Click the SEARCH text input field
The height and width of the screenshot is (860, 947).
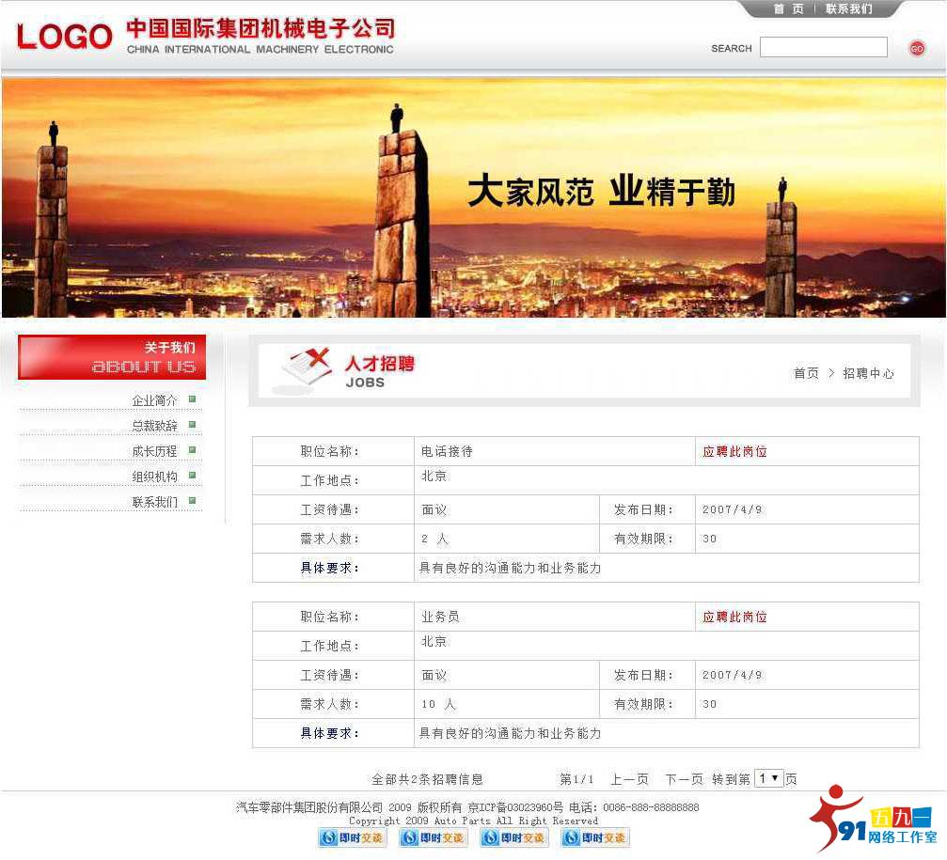[823, 47]
